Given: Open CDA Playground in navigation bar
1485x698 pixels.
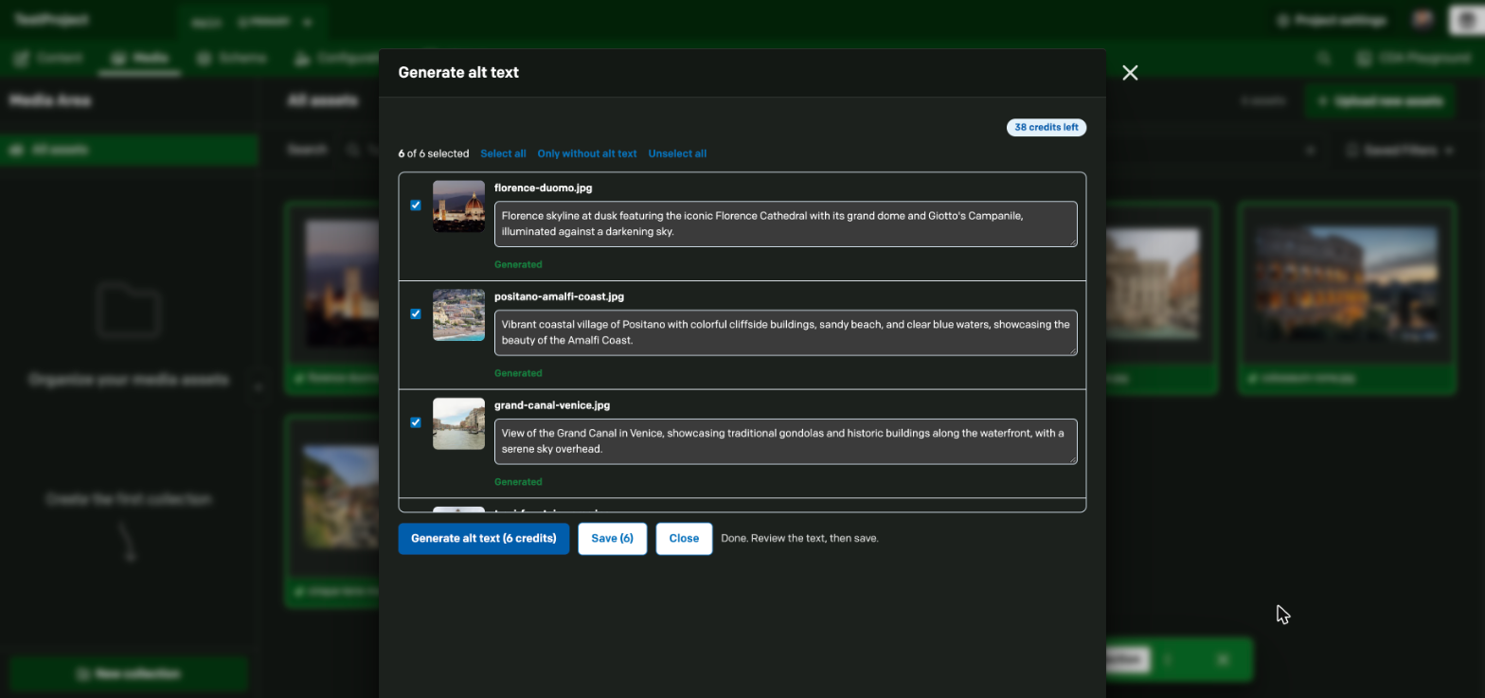Looking at the screenshot, I should click(1412, 58).
